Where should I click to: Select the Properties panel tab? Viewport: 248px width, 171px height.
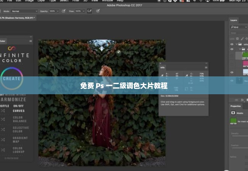235,106
